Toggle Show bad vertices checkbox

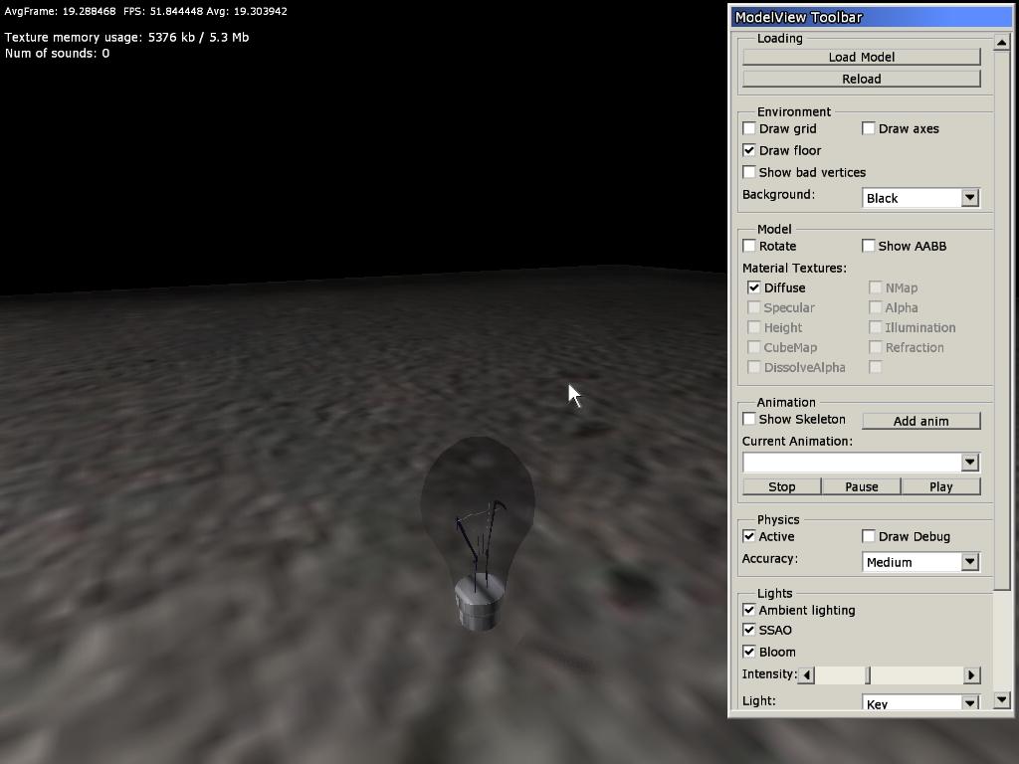coord(749,172)
